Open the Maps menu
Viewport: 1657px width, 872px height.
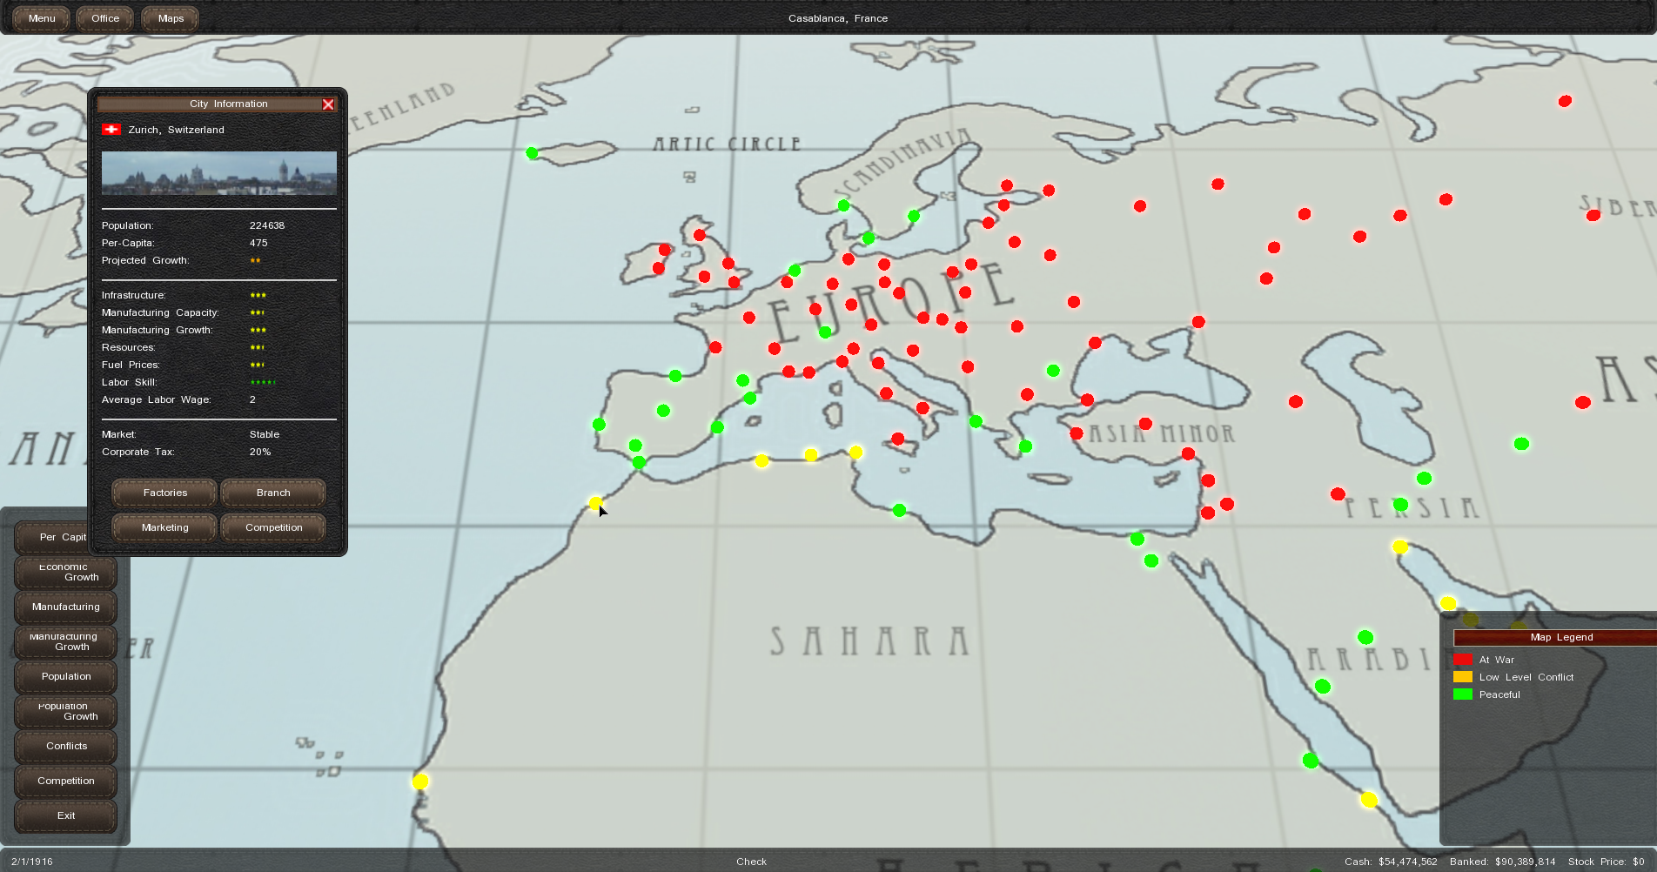click(171, 18)
